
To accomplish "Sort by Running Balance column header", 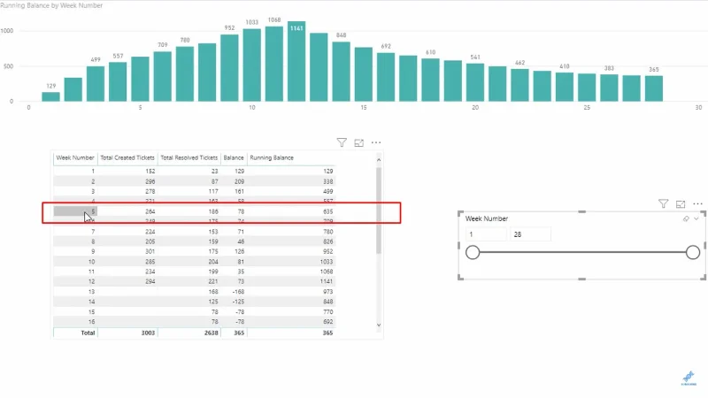I will 272,158.
